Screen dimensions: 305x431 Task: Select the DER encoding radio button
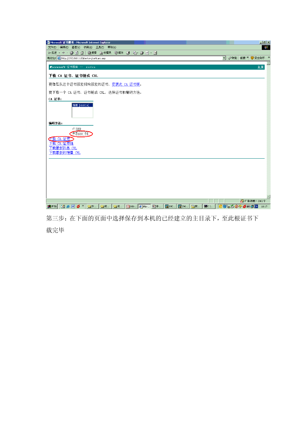click(74, 129)
